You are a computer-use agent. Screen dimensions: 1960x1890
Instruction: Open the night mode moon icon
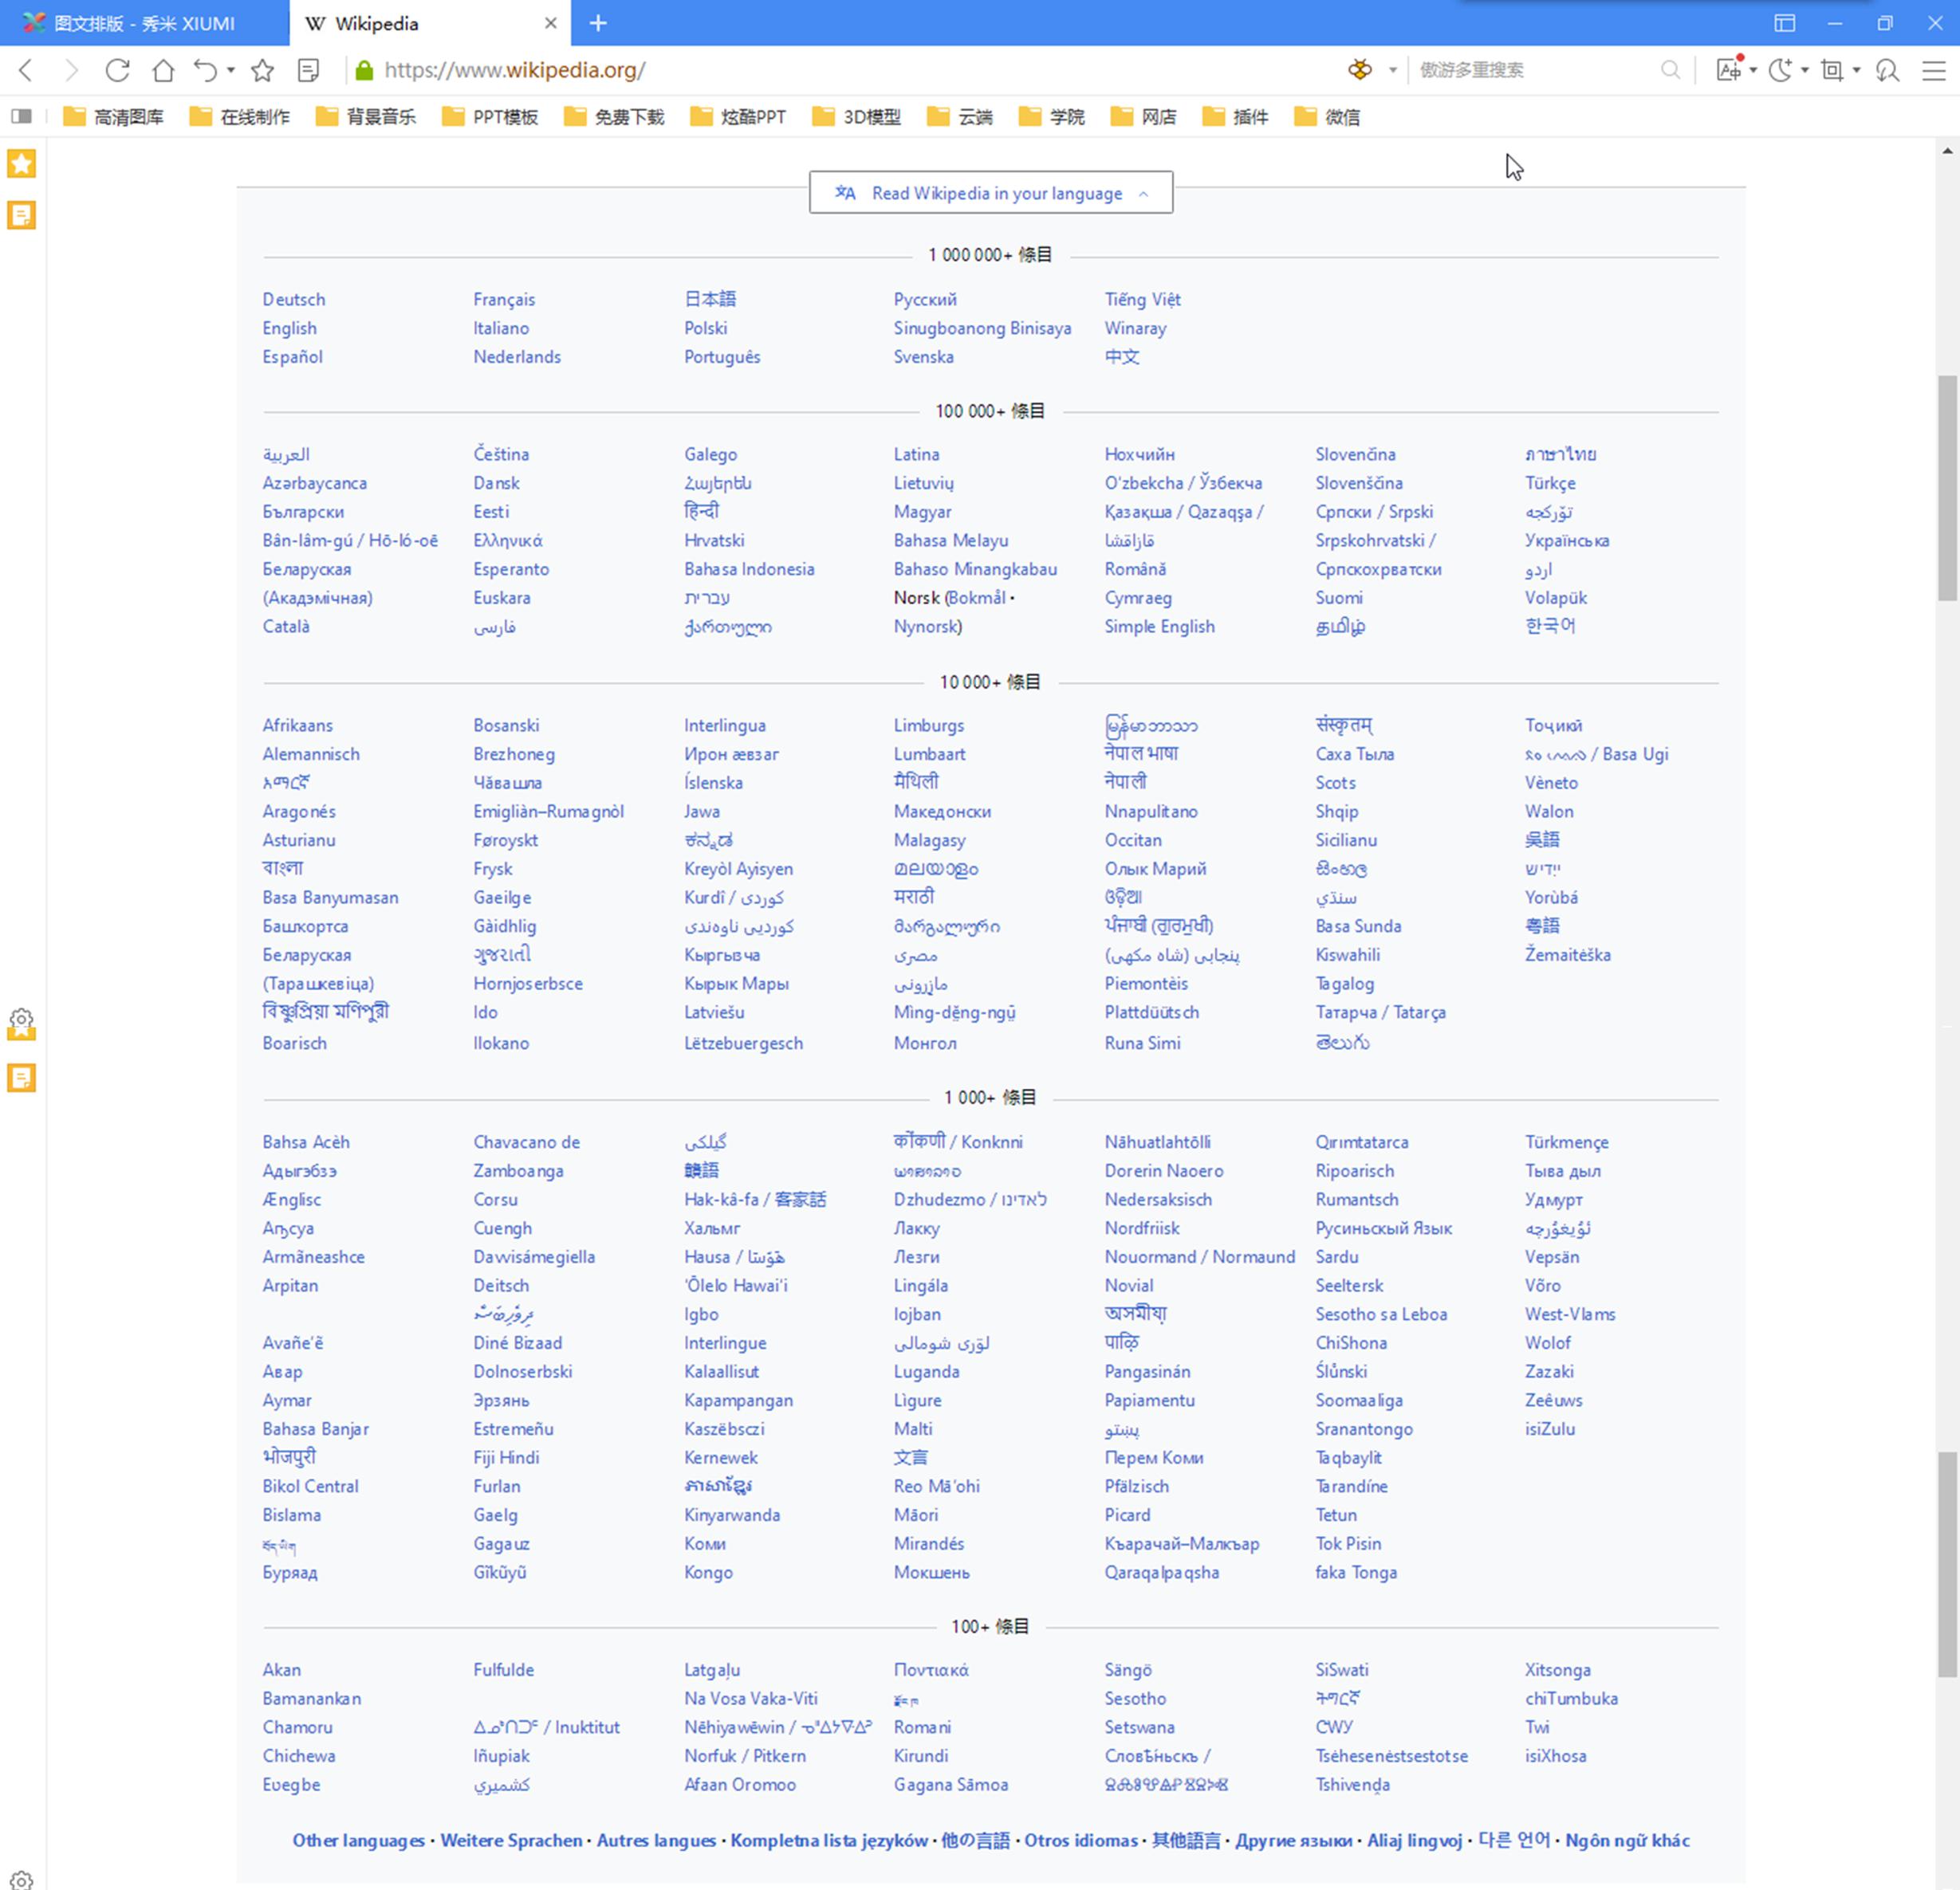click(1779, 70)
